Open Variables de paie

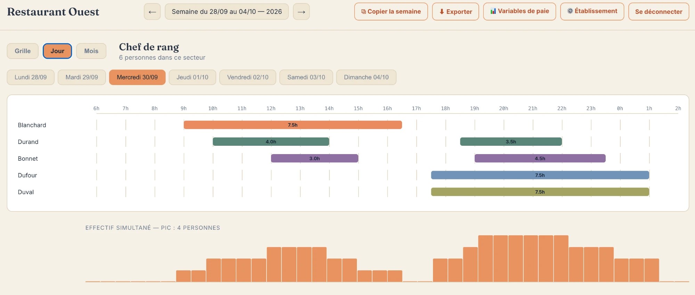coord(520,11)
